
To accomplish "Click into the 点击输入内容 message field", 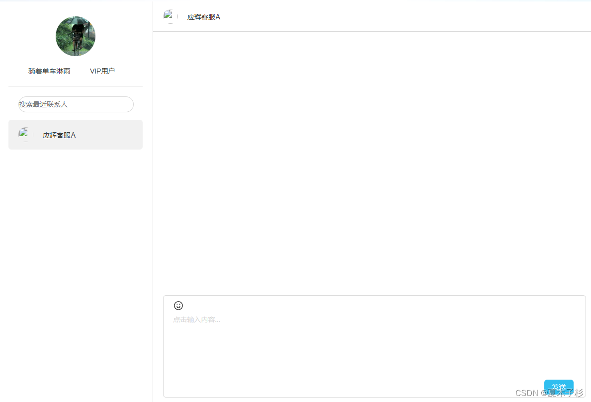I will 374,347.
